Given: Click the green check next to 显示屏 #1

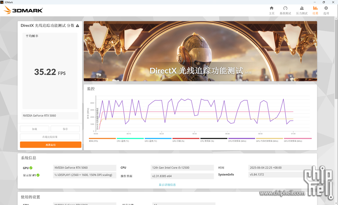Looking at the screenshot, I should pyautogui.click(x=38, y=175).
